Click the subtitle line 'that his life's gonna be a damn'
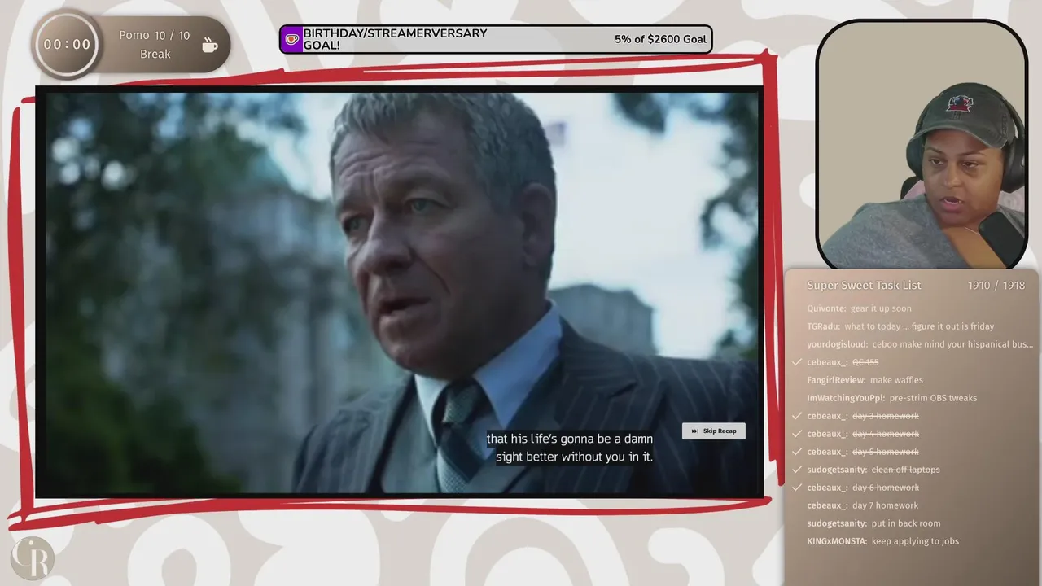 click(570, 439)
